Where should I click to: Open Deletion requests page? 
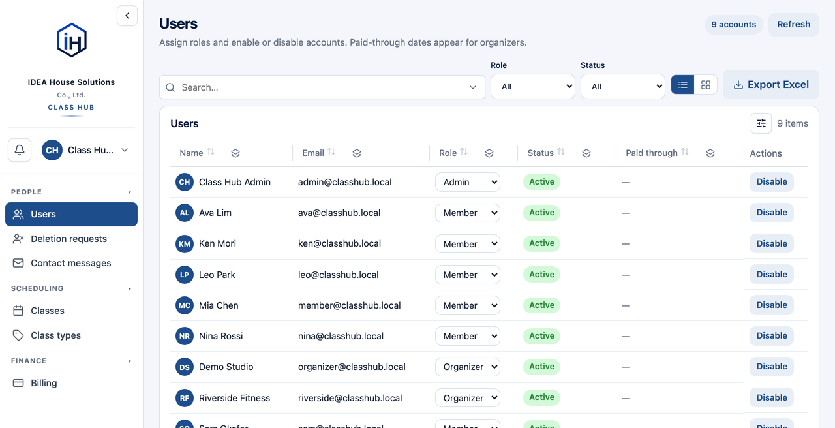click(71, 239)
